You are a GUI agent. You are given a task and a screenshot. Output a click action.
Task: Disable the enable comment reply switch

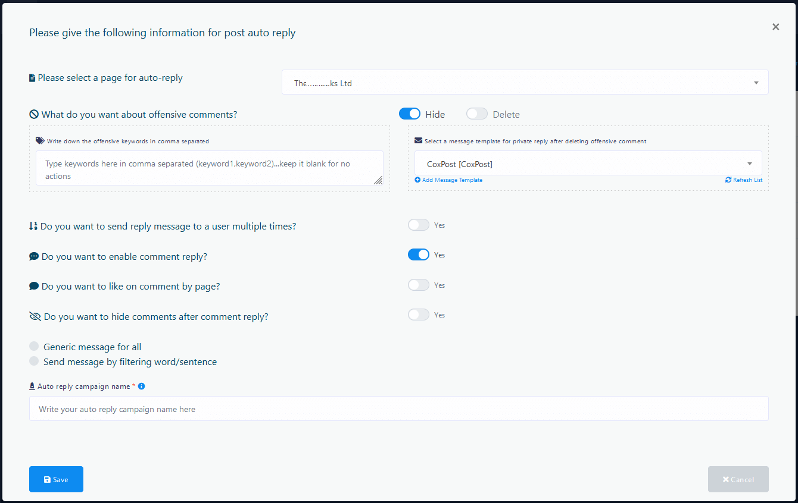point(419,254)
